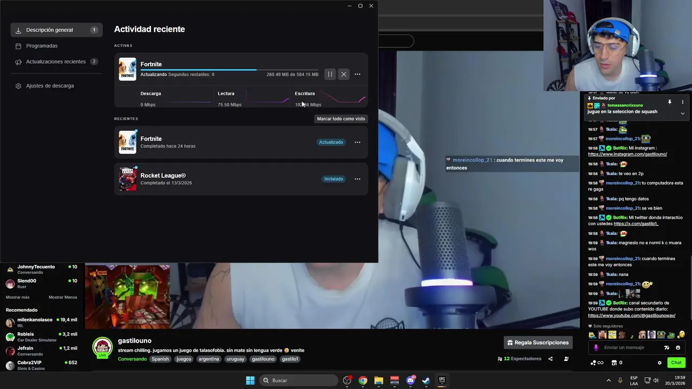692x389 pixels.
Task: Open Discord from taskbar
Action: coord(410,380)
